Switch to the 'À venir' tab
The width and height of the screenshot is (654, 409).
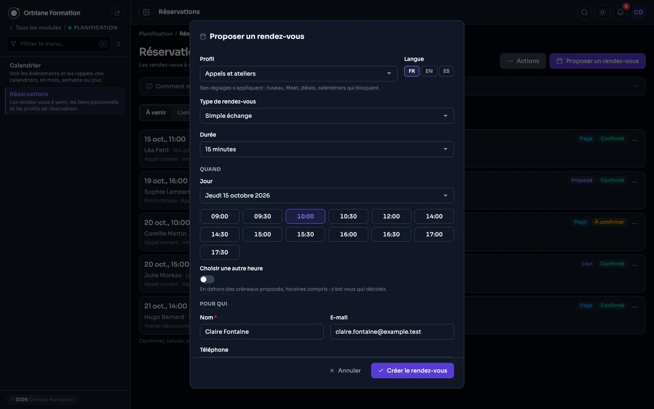(156, 112)
